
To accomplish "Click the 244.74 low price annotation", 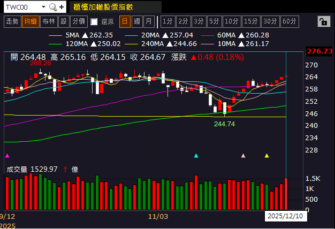I will [x=224, y=124].
